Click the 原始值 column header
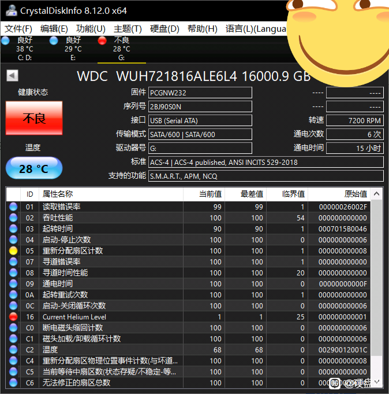 pos(339,194)
